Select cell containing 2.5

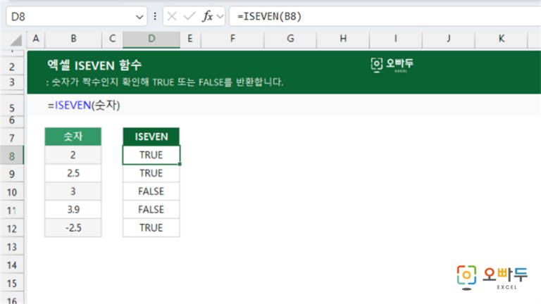73,173
